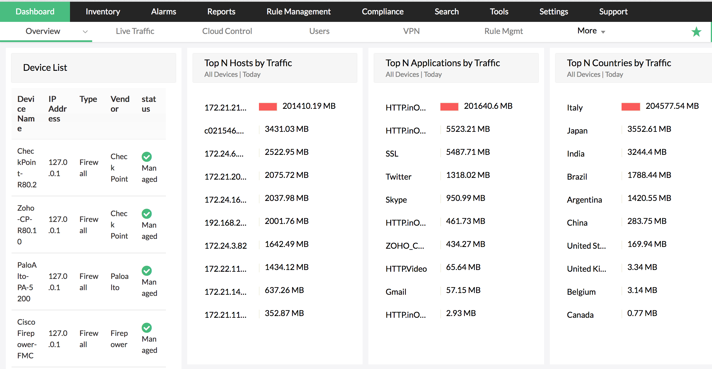
Task: Click the green favorites star icon
Action: pos(696,32)
